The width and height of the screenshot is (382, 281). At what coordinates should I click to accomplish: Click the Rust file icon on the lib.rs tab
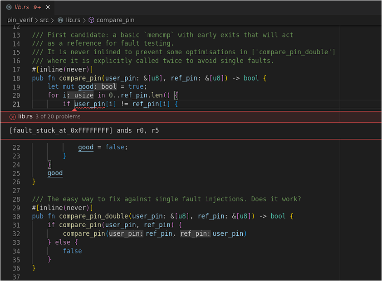tap(9, 7)
